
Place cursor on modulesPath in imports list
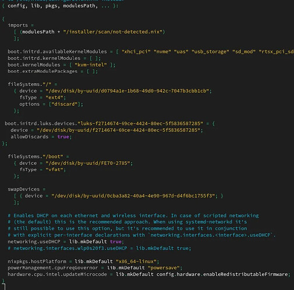[x=38, y=32]
